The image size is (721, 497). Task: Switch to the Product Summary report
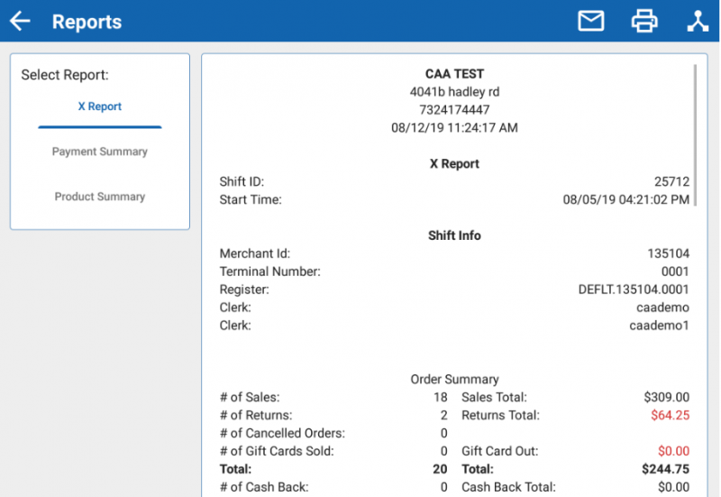click(x=99, y=197)
